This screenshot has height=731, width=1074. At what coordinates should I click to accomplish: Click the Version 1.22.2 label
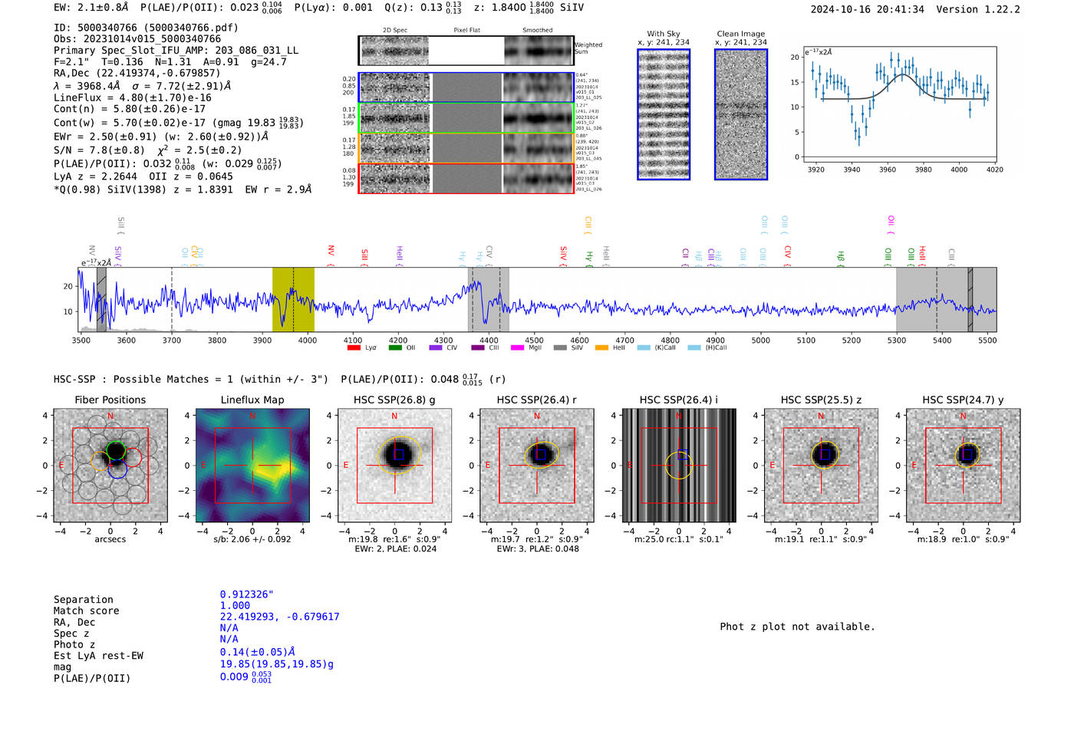978,9
